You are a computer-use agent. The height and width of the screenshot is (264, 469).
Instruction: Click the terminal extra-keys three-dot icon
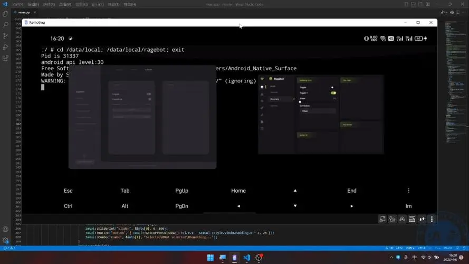(408, 191)
